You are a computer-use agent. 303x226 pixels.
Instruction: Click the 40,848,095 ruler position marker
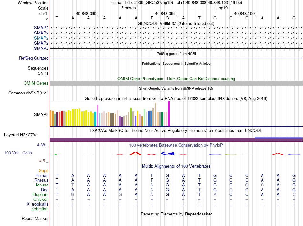tap(166, 13)
